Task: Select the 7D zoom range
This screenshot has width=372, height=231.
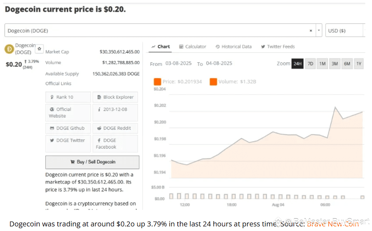Action: [310, 63]
